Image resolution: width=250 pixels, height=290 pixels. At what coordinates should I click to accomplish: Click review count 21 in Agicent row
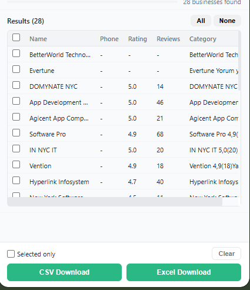160,118
